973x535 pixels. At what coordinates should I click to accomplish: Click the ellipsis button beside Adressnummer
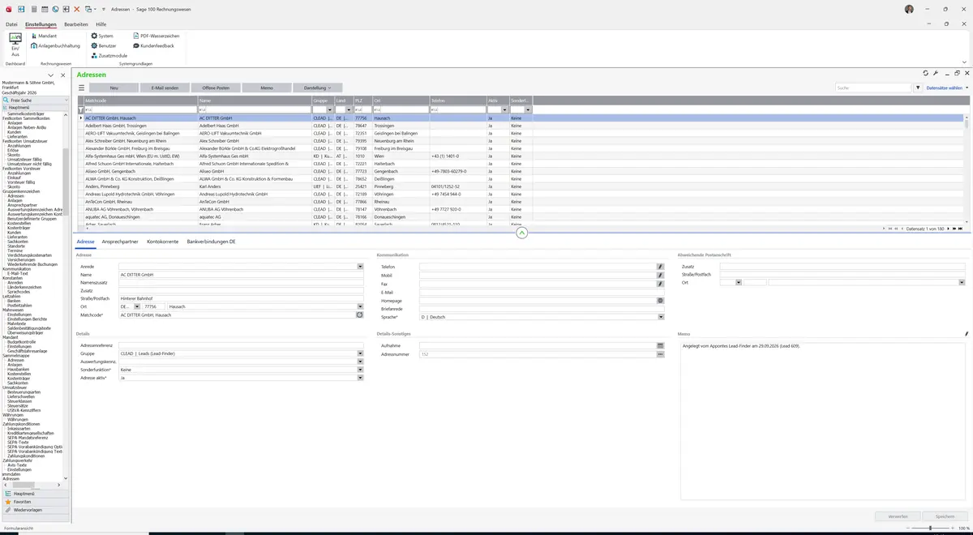point(660,354)
